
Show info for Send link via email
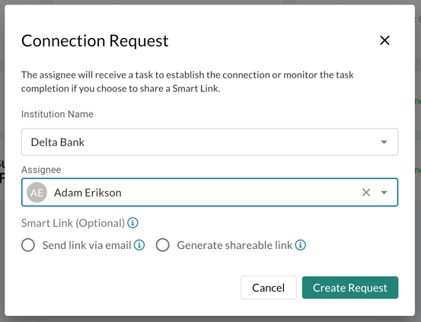(x=139, y=245)
